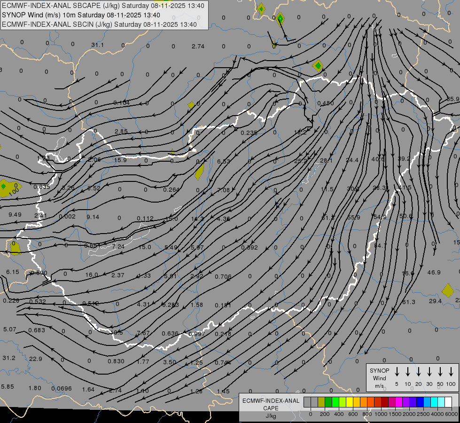Click the wind arrow above 50 m/s
Image resolution: width=460 pixels, height=423 pixels.
point(440,372)
